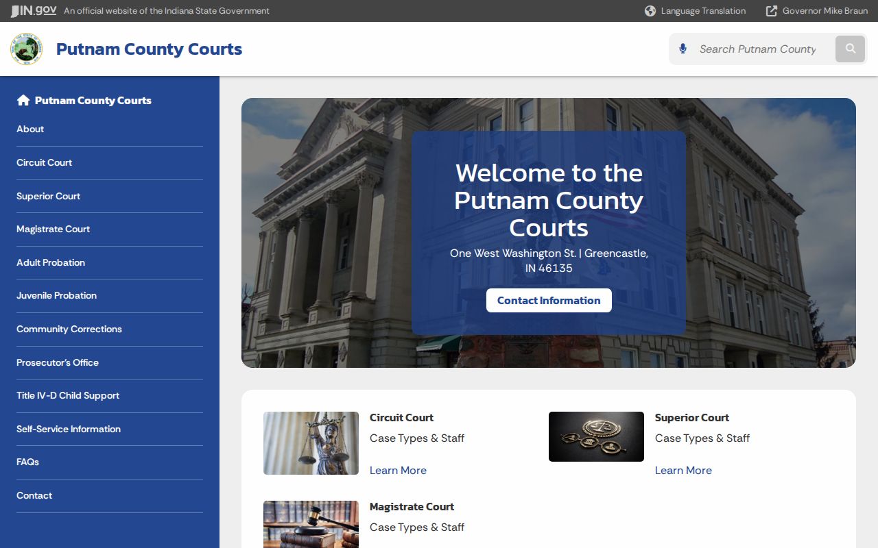Click the external link icon beside Governor Mike Braun
Image resolution: width=878 pixels, height=548 pixels.
click(772, 11)
